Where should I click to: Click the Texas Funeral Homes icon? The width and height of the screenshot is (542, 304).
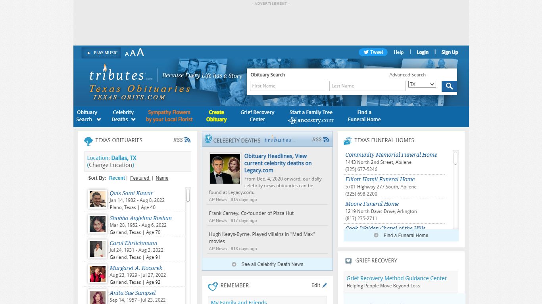coord(348,141)
